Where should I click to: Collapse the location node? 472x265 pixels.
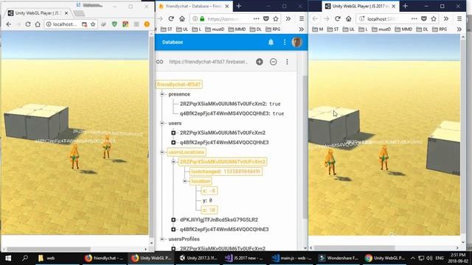click(185, 181)
